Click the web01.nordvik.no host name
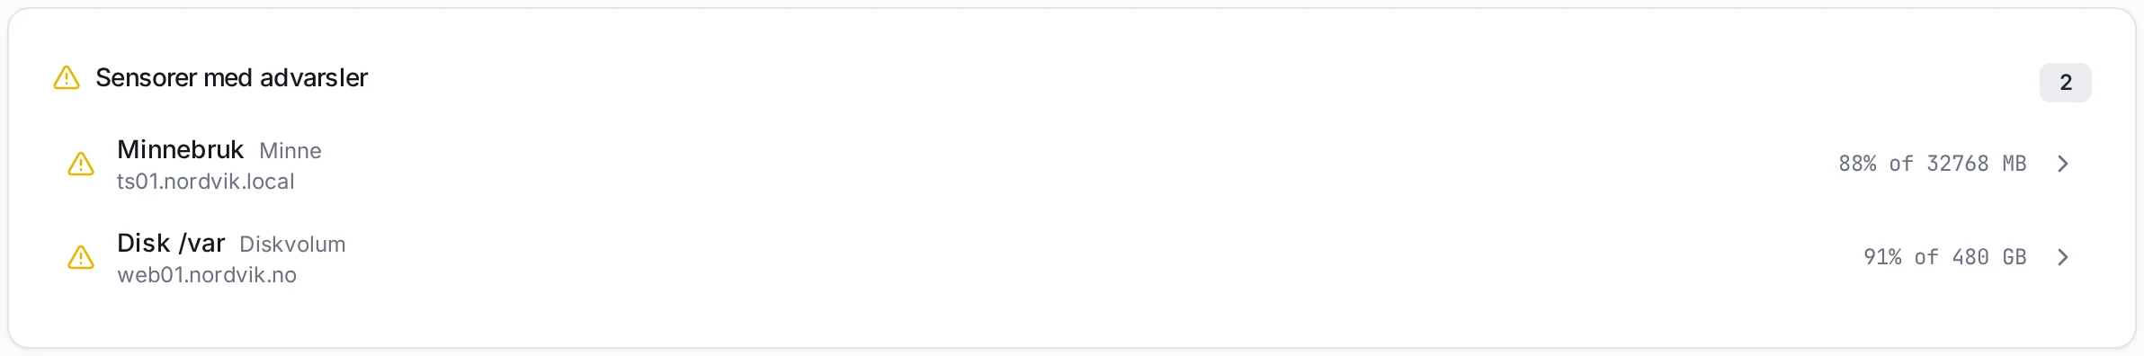Viewport: 2144px width, 356px height. click(x=207, y=275)
